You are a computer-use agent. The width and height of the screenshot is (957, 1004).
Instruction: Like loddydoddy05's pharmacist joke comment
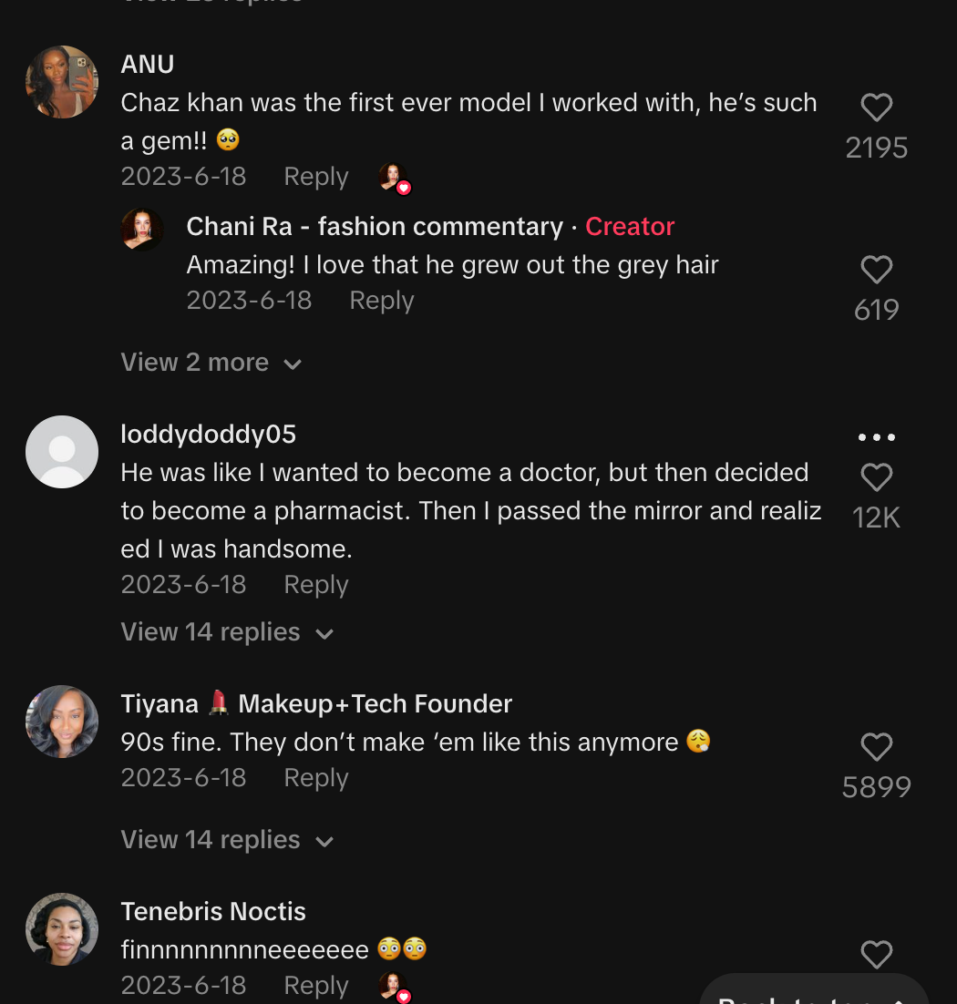click(876, 476)
